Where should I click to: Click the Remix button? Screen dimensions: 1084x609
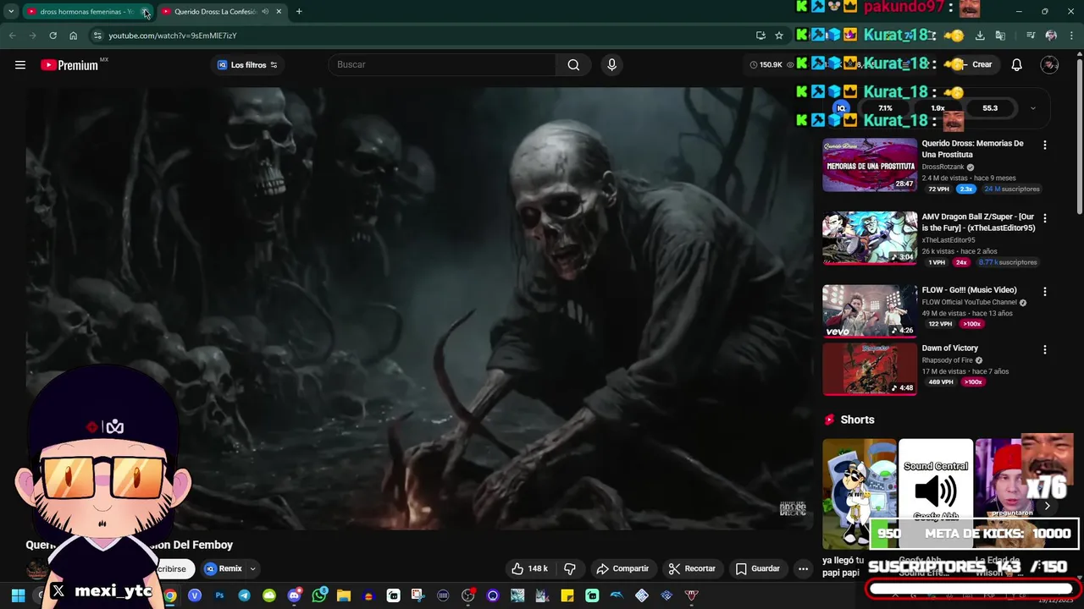tap(223, 568)
